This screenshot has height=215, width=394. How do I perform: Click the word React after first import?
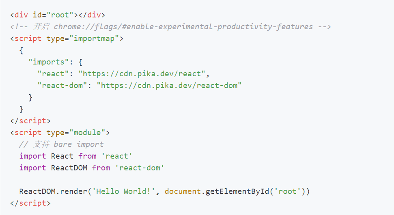click(x=62, y=156)
